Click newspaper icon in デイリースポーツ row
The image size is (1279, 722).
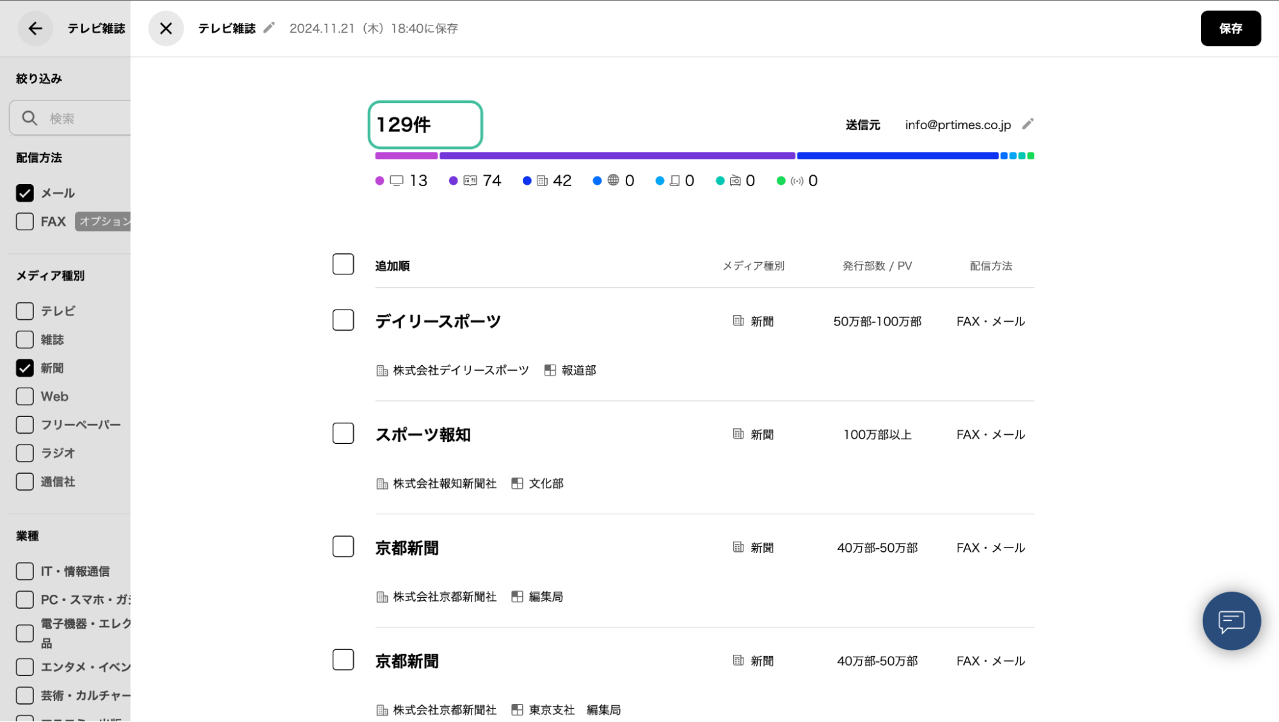738,321
